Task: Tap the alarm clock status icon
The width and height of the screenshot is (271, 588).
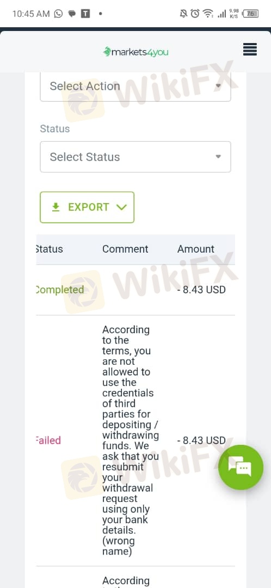Action: point(195,14)
